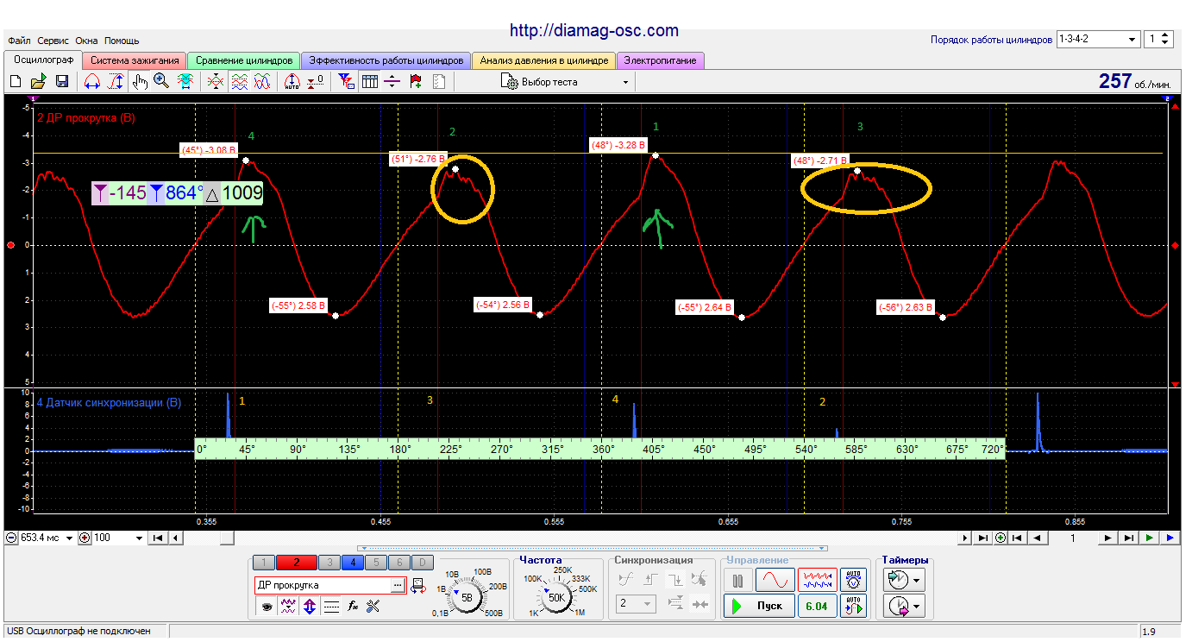Switch to Система зажигания tab

pos(135,60)
